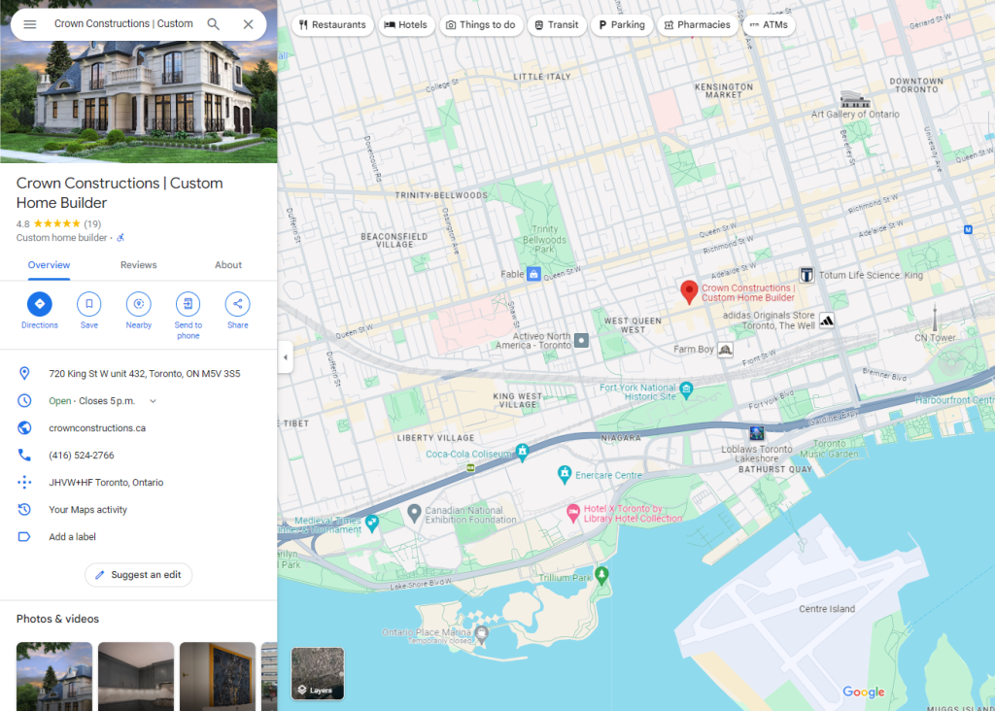Show Restaurants on the map
The image size is (995, 711).
point(332,24)
